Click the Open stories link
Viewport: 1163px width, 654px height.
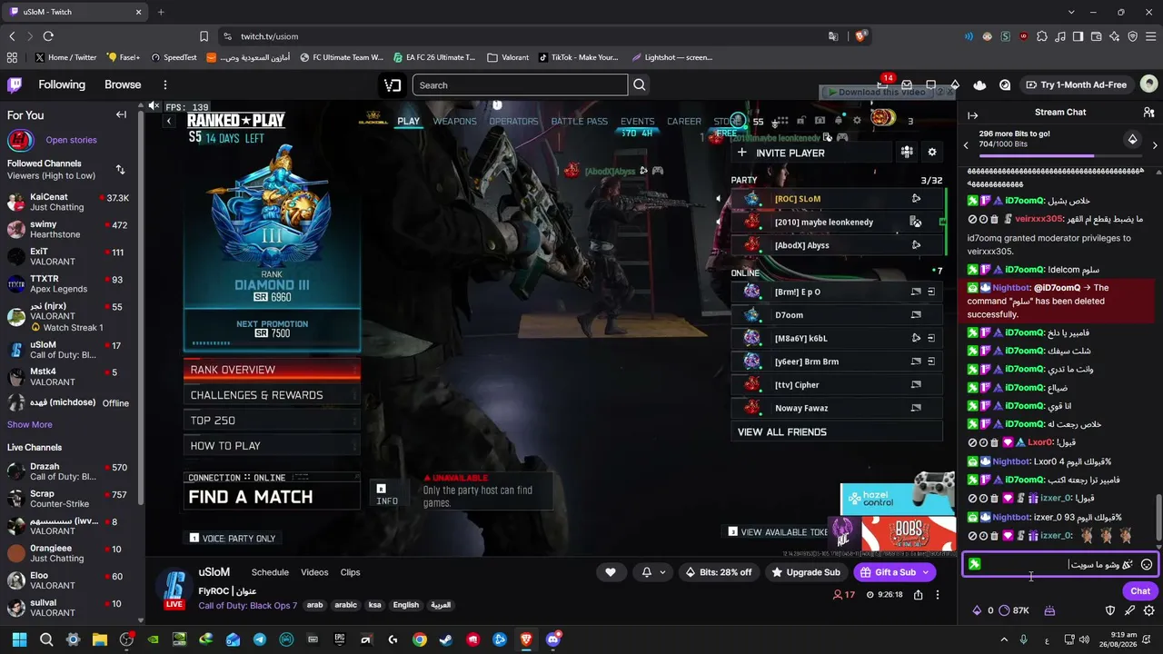click(x=71, y=140)
